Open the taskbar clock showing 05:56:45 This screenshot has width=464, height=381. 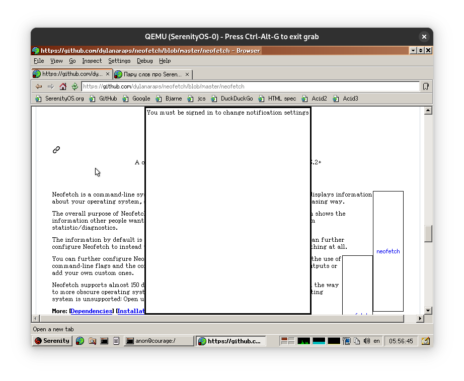tap(401, 341)
